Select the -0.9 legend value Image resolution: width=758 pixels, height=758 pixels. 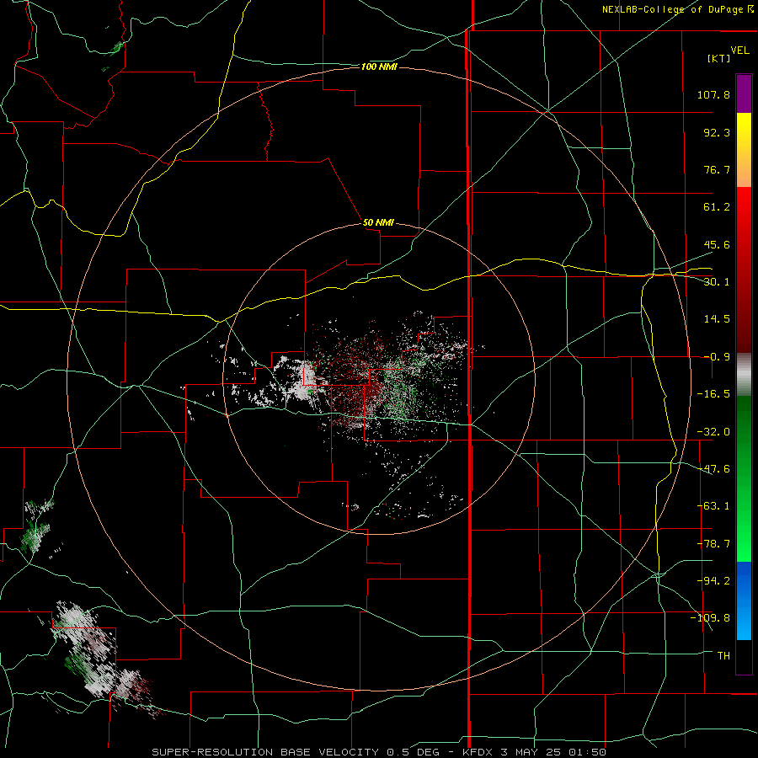pos(717,357)
